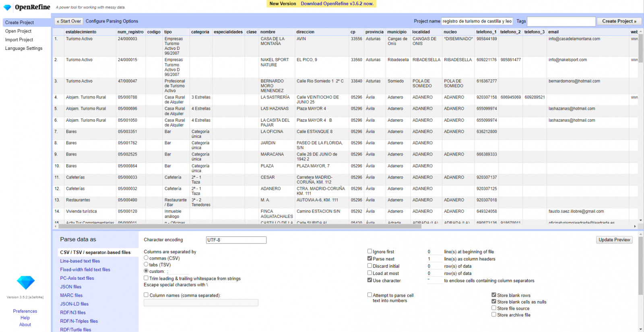Screen dimensions: 644x332
Task: Click the Tags input field
Action: tap(561, 21)
